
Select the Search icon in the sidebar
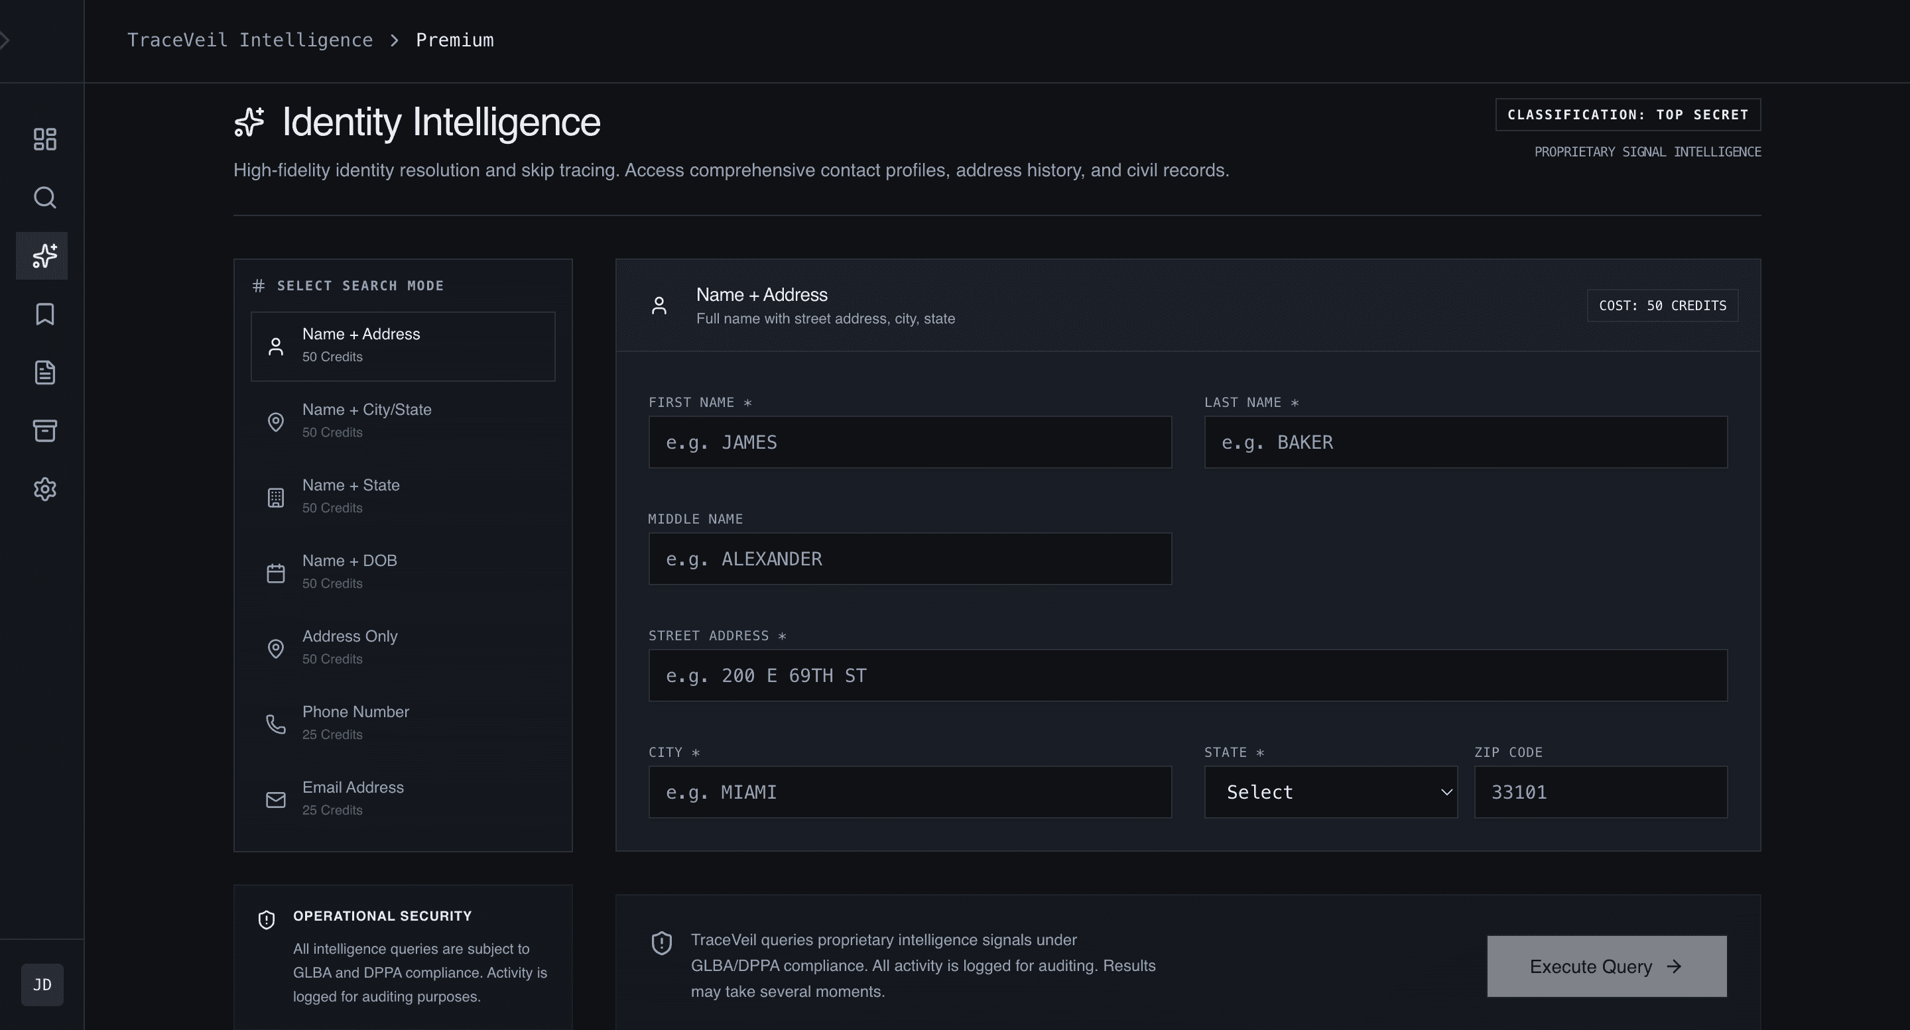coord(44,198)
